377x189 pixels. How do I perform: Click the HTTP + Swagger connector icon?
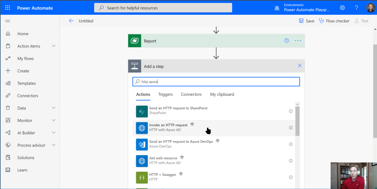coord(142,178)
